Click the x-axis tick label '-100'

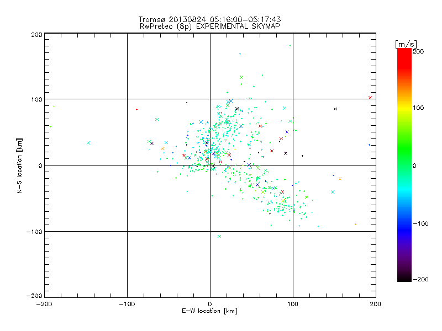point(127,305)
